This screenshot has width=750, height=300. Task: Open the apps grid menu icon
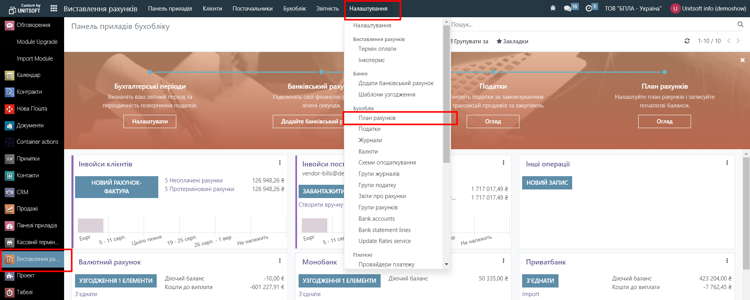(x=54, y=8)
